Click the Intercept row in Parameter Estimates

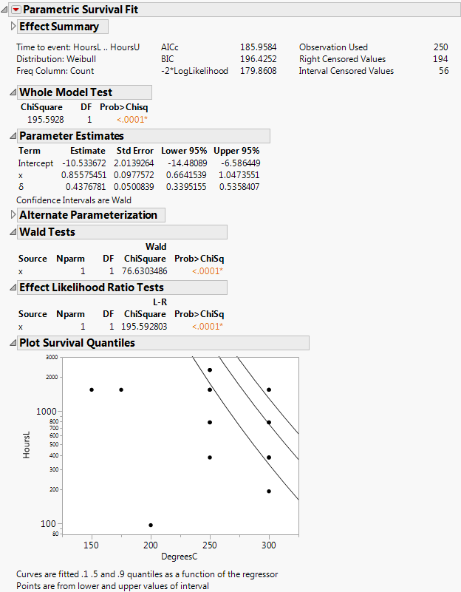pyautogui.click(x=35, y=163)
